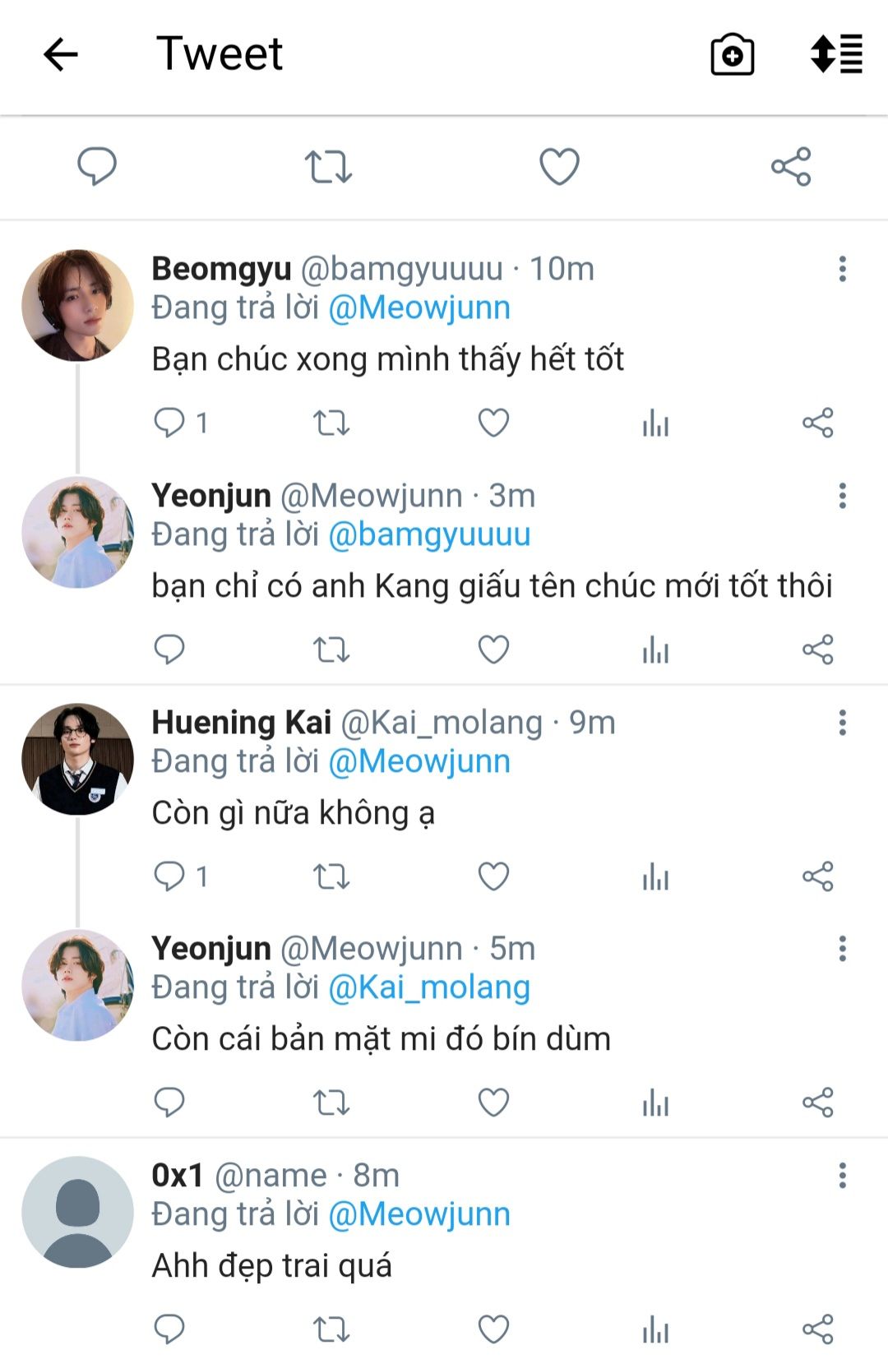The image size is (888, 1359).
Task: Like the "Ahh đẹp trai quá" reply
Action: point(493,1329)
